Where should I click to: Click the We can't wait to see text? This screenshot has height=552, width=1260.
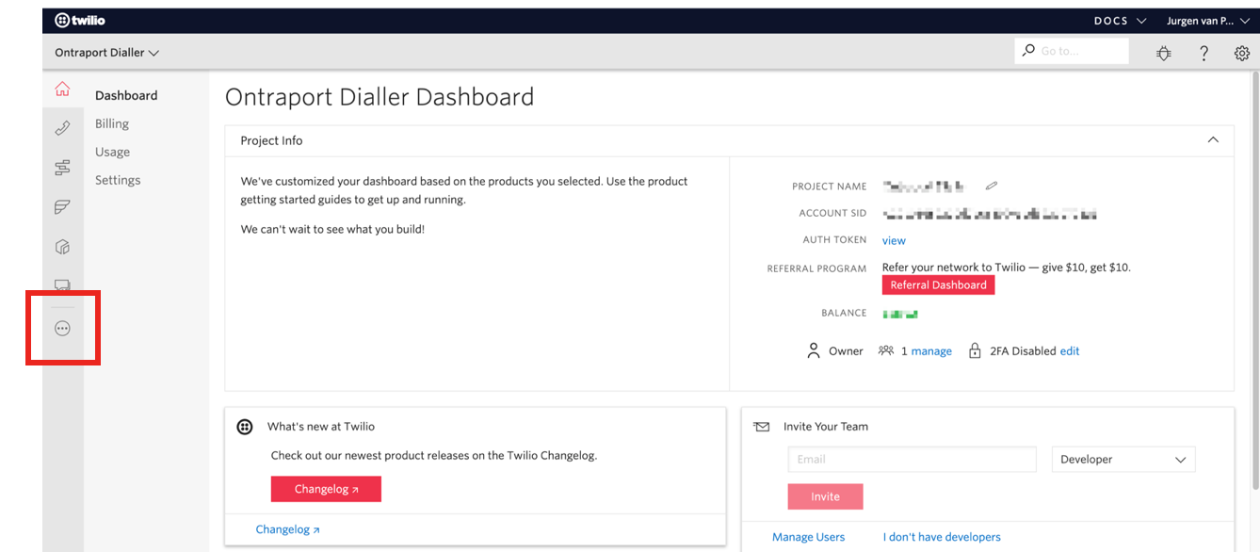click(332, 229)
